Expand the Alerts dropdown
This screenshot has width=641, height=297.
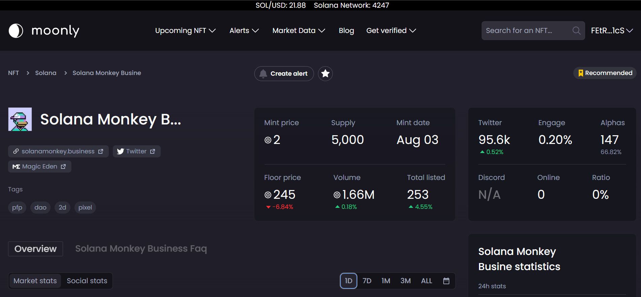[244, 31]
